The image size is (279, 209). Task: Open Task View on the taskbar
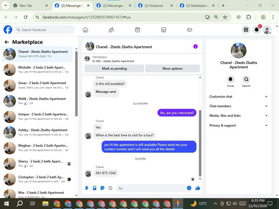click(x=32, y=203)
